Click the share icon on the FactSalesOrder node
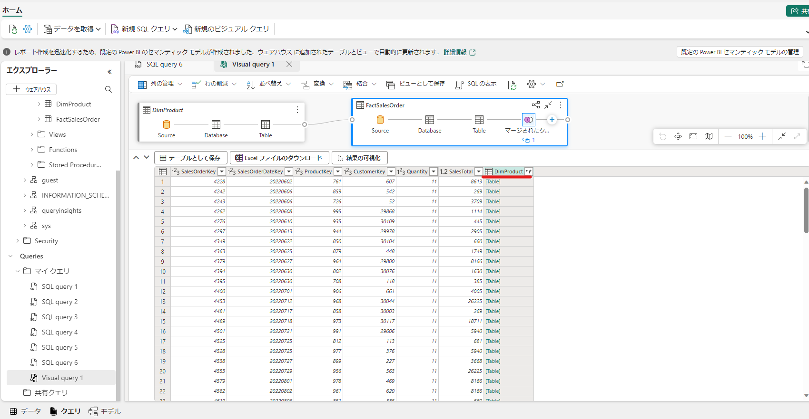This screenshot has height=419, width=809. coord(536,105)
